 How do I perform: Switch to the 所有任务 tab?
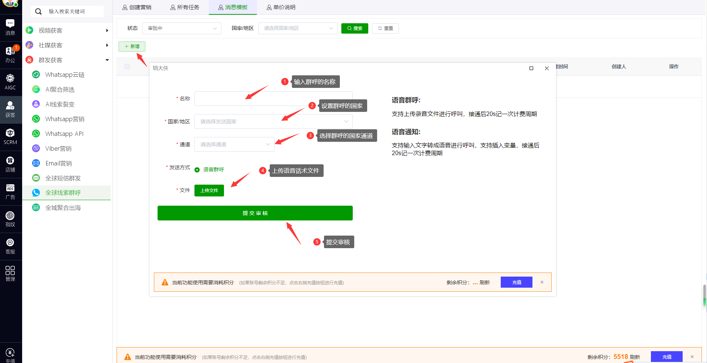coord(185,7)
